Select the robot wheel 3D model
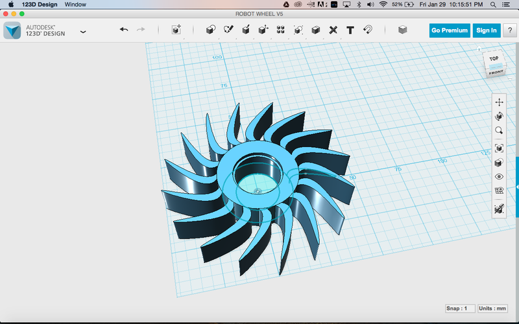519x324 pixels. point(258,189)
